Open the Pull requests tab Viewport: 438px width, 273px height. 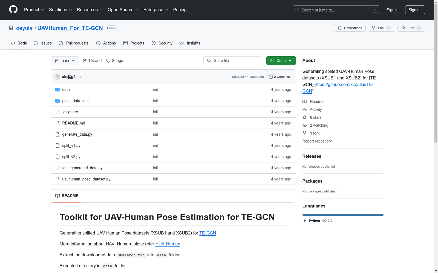74,43
